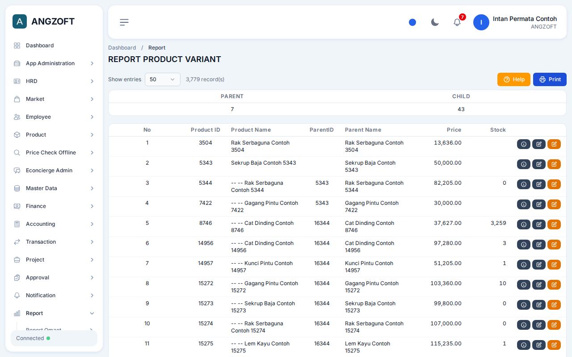Click dark edit icon for product 14956

point(539,245)
